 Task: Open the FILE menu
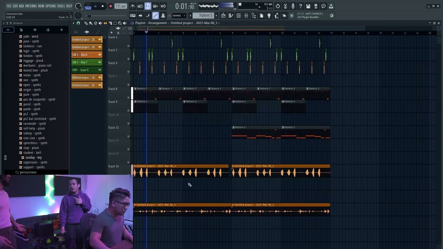click(9, 6)
